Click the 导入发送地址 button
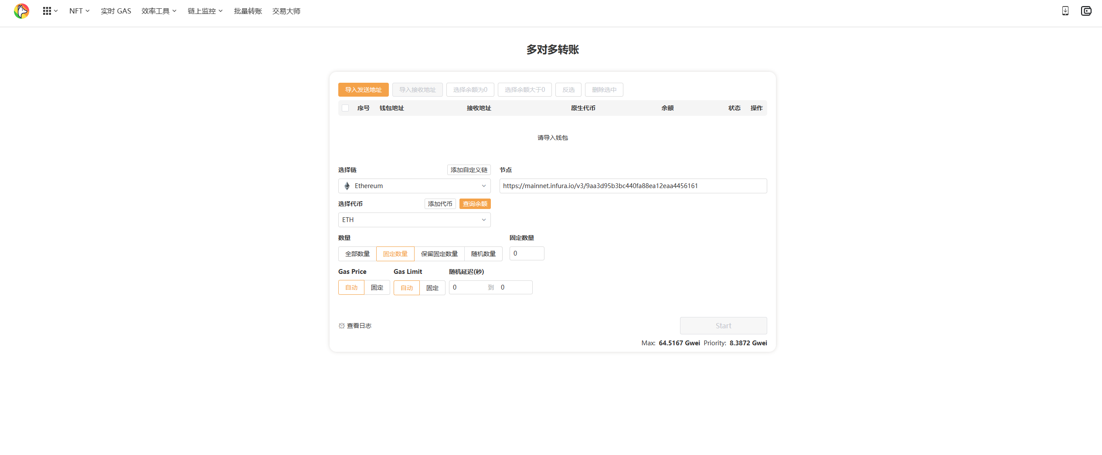This screenshot has height=455, width=1102. [363, 90]
